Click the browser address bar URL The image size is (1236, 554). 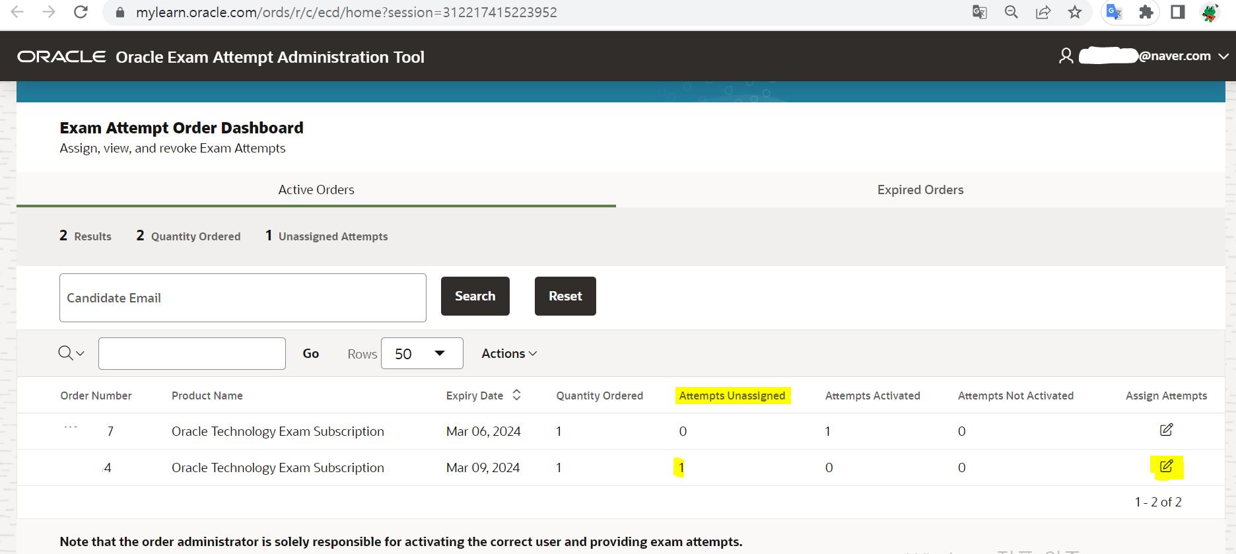(347, 12)
